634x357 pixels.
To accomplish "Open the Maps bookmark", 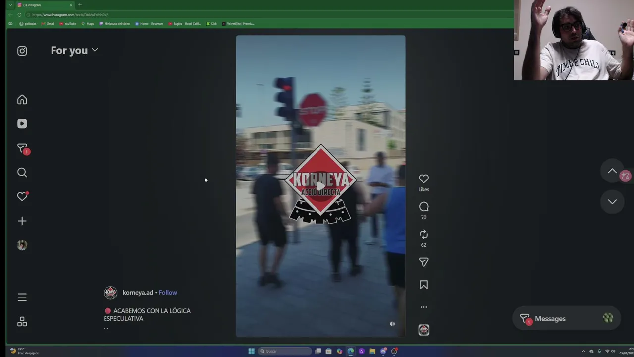I will [88, 24].
